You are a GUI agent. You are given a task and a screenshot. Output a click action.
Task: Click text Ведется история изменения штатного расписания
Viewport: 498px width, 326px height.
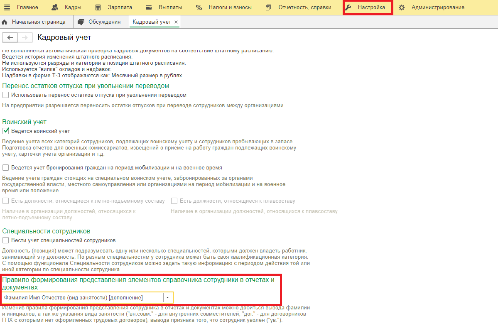pyautogui.click(x=67, y=57)
